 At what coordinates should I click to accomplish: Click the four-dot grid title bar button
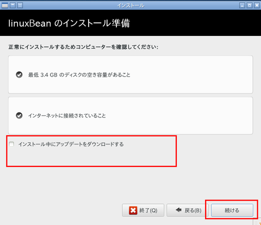click(x=20, y=5)
